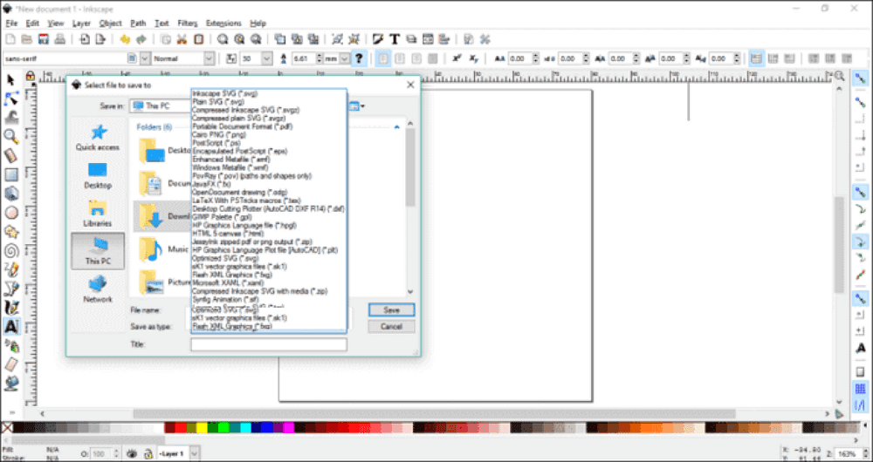Click the Save button in dialog
Screen dimensions: 873x462
[391, 309]
